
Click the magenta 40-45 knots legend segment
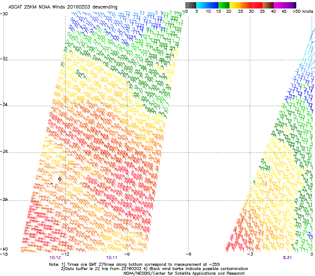pyautogui.click(x=279, y=5)
